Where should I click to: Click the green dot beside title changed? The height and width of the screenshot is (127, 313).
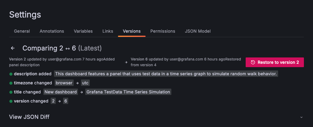[x=11, y=92]
